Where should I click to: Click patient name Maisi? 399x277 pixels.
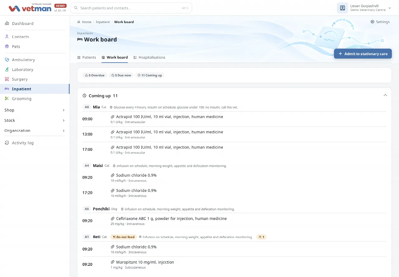98,165
